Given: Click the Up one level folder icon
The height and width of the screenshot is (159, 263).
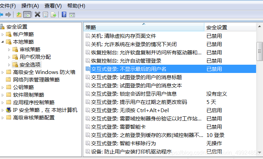Looking at the screenshot, I should click(19, 15).
